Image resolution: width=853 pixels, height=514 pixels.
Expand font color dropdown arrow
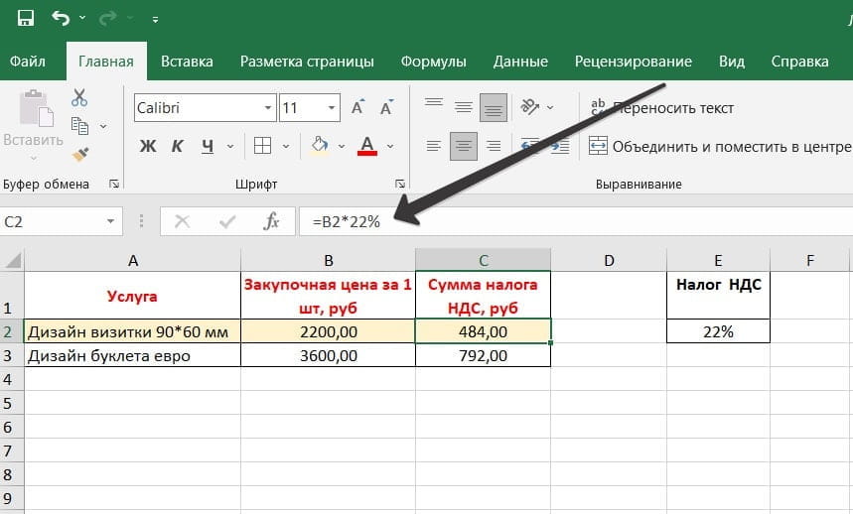[x=390, y=146]
